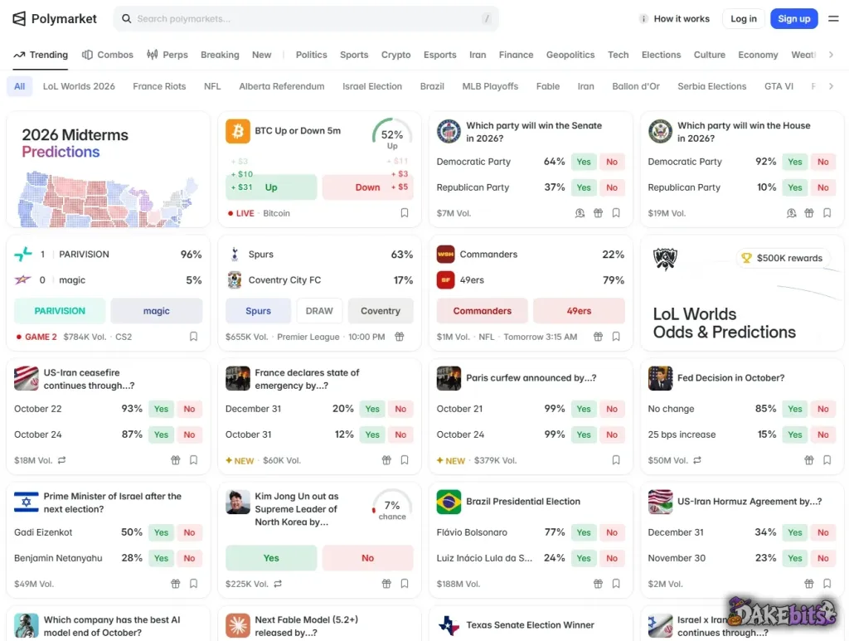Bookmark Prime Minister of Israel market
Viewport: 849px width, 641px height.
(x=193, y=583)
